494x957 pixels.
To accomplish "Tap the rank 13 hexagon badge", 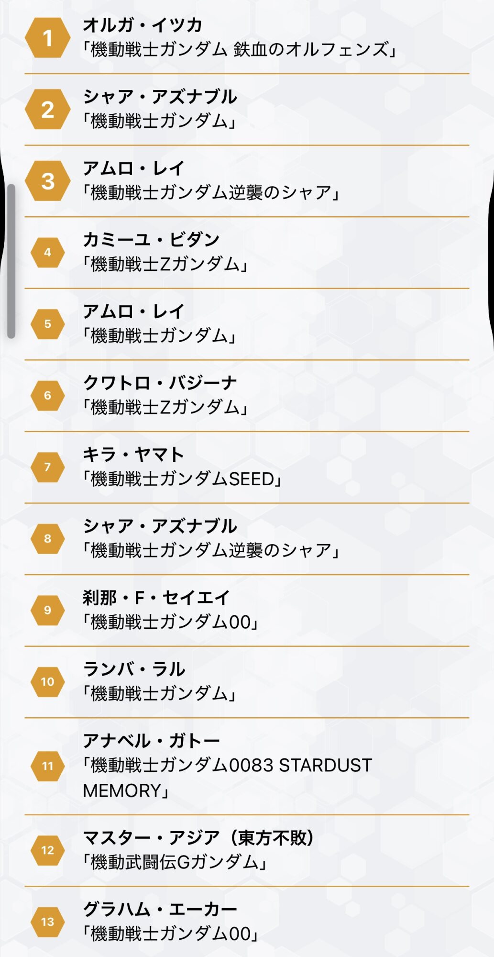I will tap(47, 922).
